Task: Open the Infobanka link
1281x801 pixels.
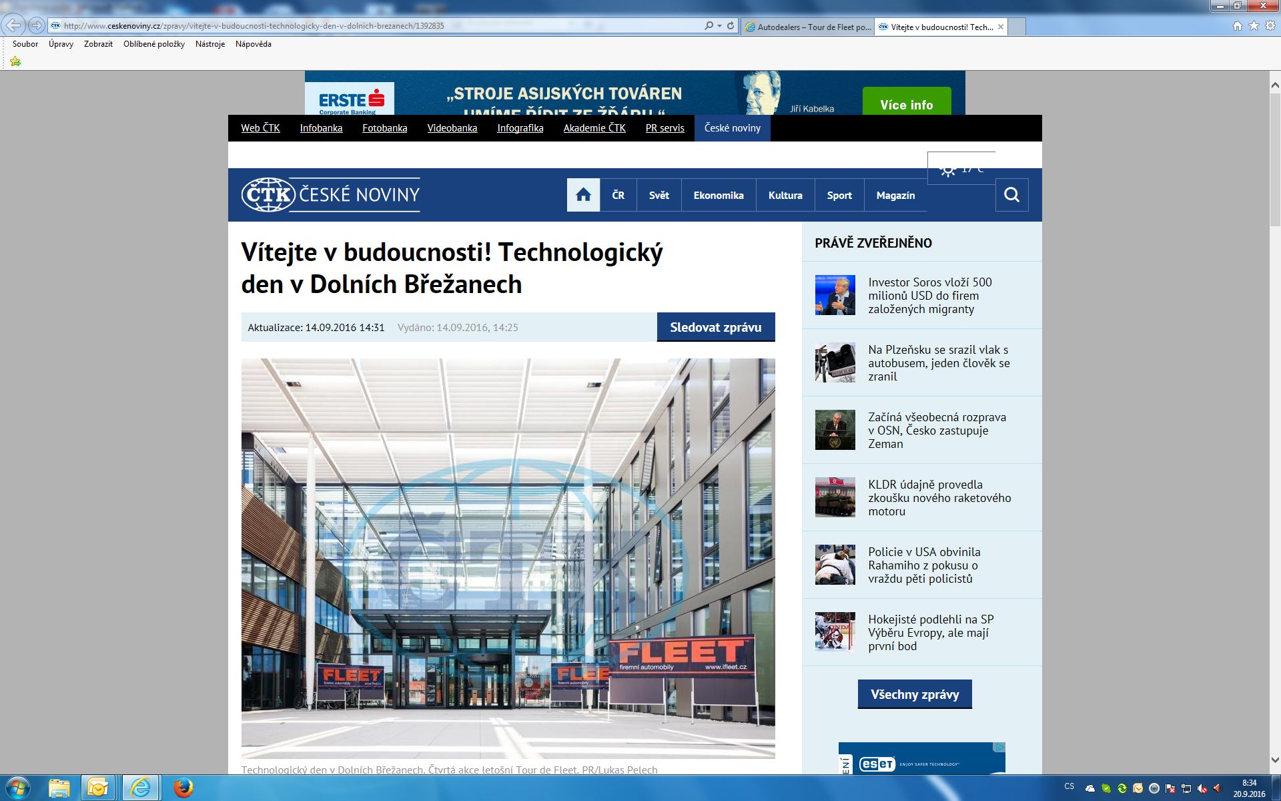Action: coord(321,128)
